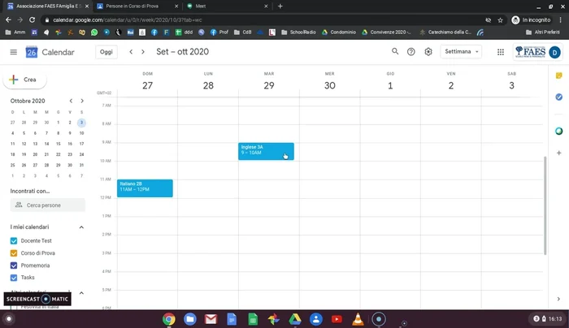
Task: Open Amm bookmarks folder
Action: pos(15,32)
